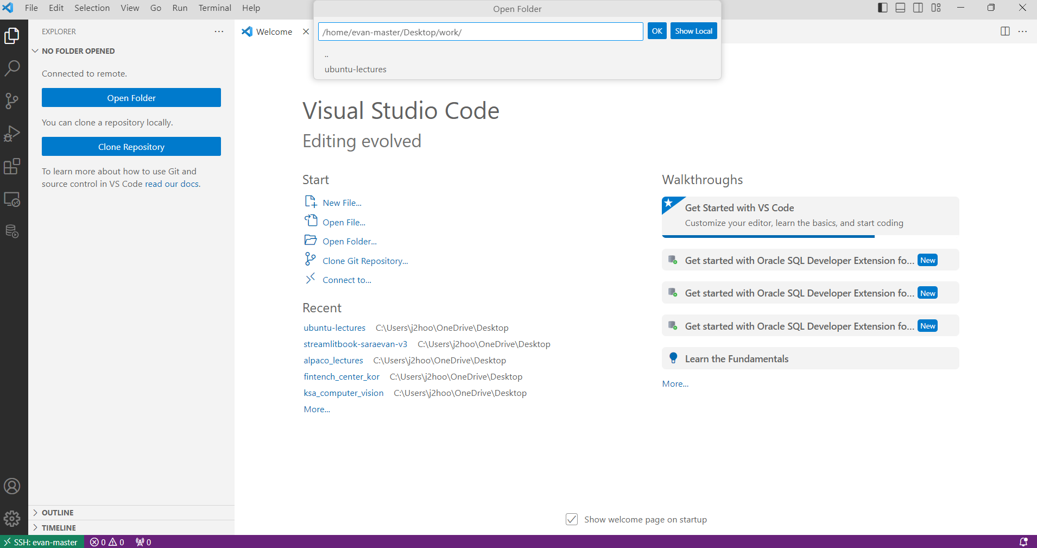Select the Welcome editor tab
The width and height of the screenshot is (1037, 548).
pyautogui.click(x=274, y=32)
